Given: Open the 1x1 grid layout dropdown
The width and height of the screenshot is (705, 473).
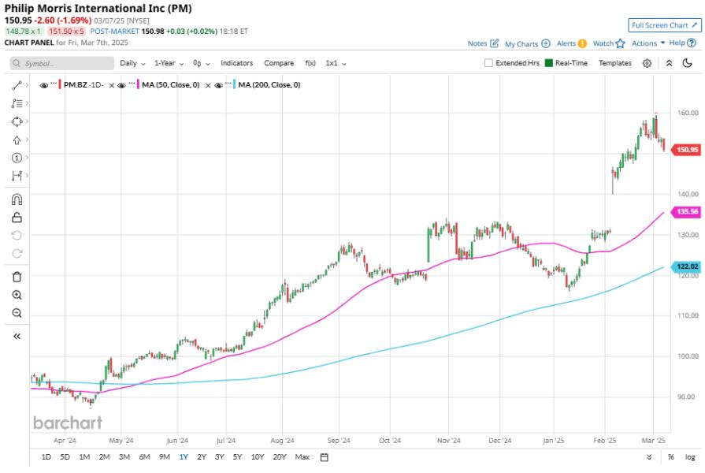Looking at the screenshot, I should pyautogui.click(x=336, y=63).
